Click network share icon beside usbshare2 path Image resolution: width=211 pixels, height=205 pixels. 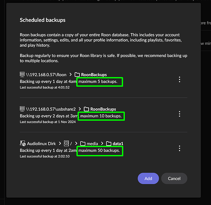22,109
